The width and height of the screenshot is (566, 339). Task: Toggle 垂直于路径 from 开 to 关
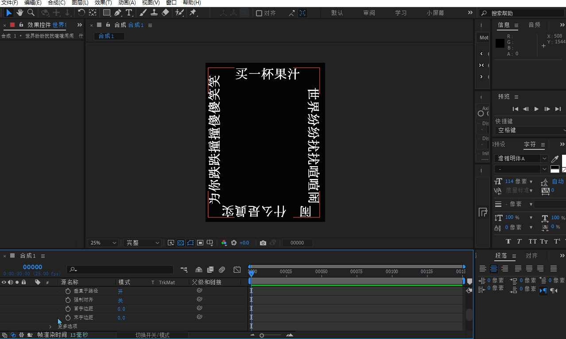click(x=120, y=291)
